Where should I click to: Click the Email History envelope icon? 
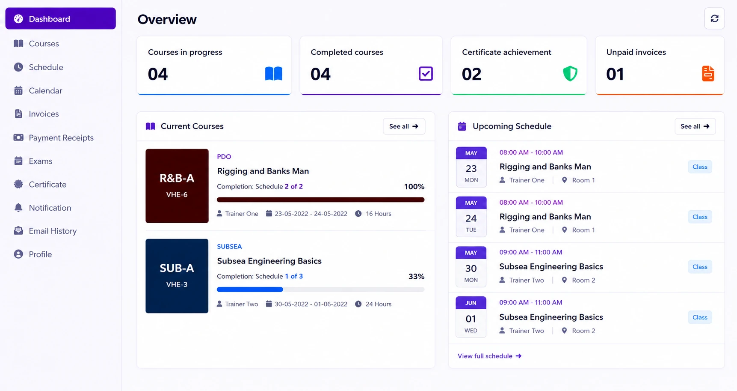coord(18,231)
